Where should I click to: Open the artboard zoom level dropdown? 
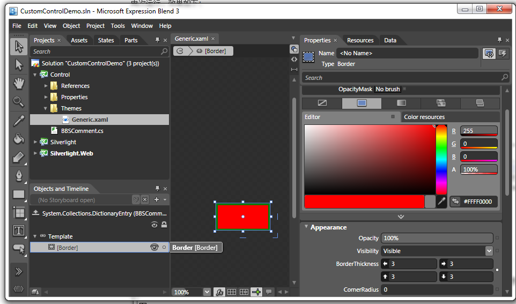207,292
